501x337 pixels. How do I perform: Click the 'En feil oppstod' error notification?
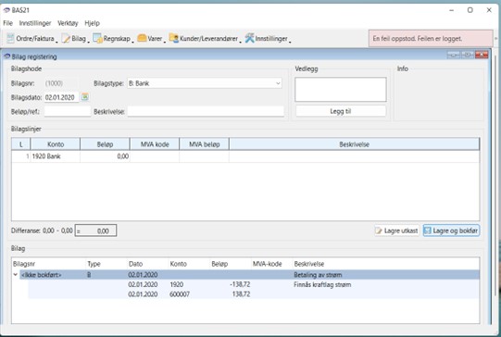tap(431, 39)
